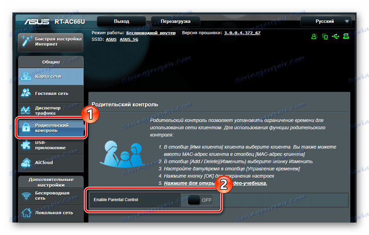Click the Перезагрузка reboot button

(x=176, y=21)
